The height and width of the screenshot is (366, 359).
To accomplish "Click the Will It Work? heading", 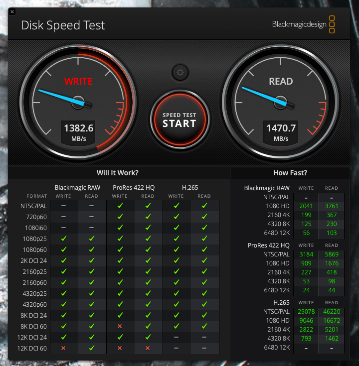I will [x=118, y=173].
